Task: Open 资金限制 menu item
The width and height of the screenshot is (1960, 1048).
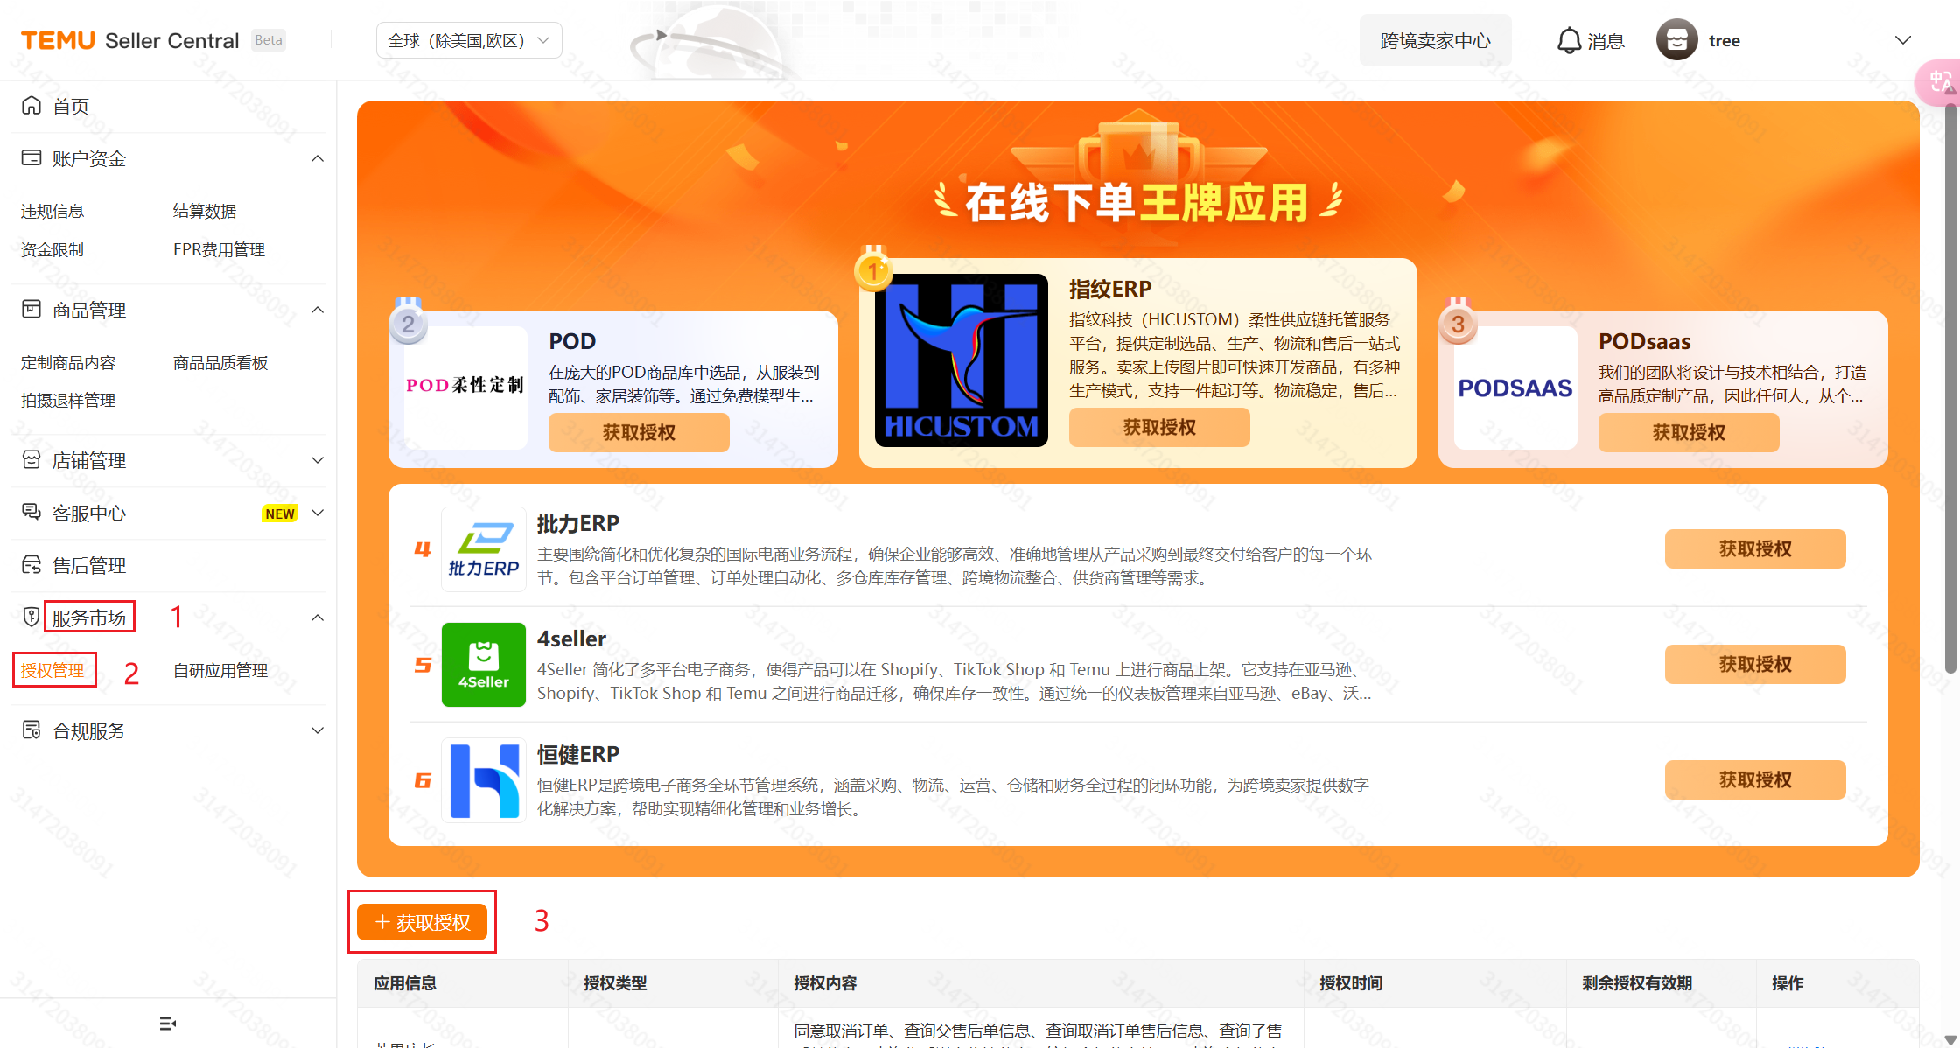Action: click(52, 249)
